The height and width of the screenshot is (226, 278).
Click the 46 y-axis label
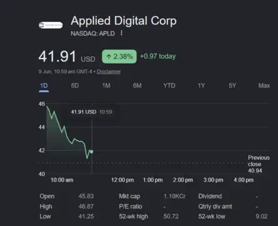(42, 104)
